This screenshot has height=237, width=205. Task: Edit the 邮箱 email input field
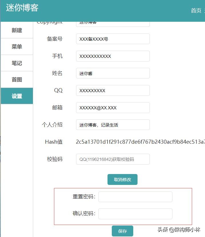113,108
